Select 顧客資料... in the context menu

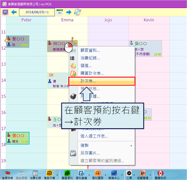(x=102, y=50)
